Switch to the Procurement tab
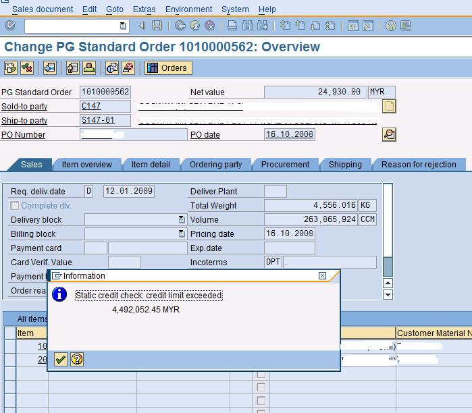The width and height of the screenshot is (472, 413). [285, 165]
